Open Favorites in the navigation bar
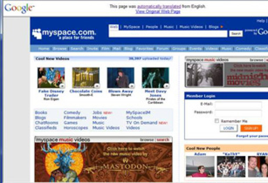This screenshot has width=268, height=183. click(144, 49)
